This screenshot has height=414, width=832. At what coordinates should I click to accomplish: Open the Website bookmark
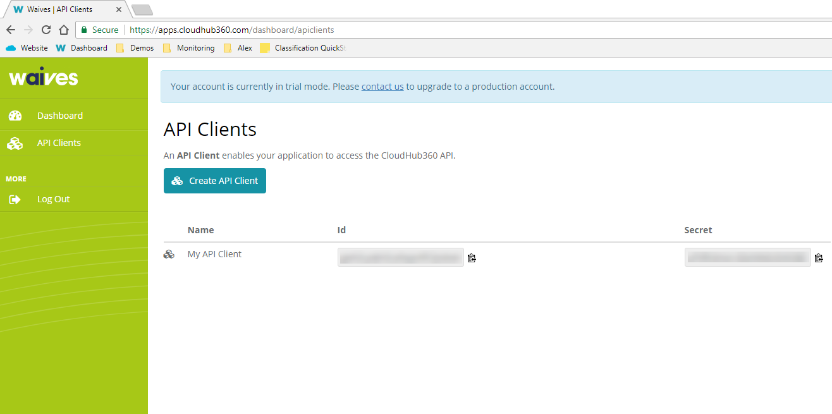27,48
